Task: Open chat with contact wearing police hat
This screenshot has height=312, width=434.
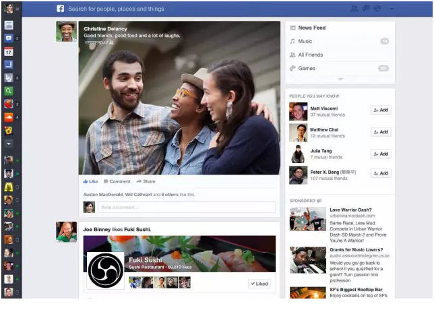Action: (9, 174)
